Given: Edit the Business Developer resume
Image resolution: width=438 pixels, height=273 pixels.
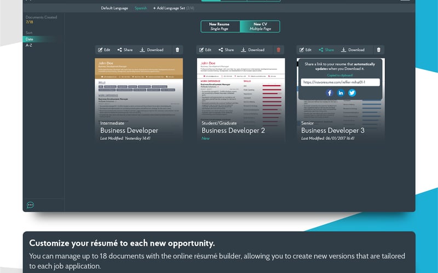Looking at the screenshot, I should click(104, 50).
